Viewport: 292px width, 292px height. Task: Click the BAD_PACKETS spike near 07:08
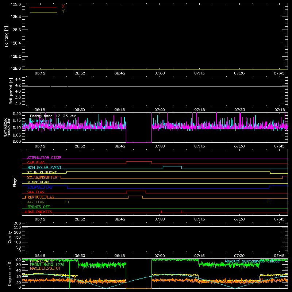[181, 212]
